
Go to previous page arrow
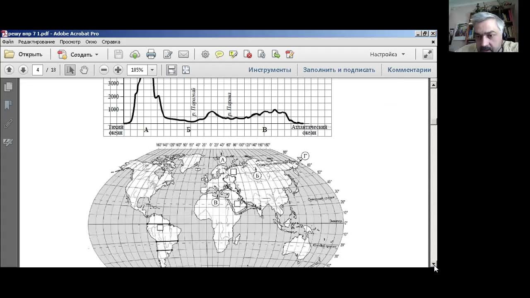point(9,70)
